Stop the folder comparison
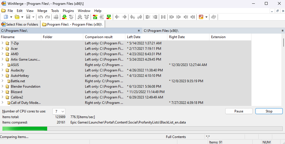 click(269, 111)
